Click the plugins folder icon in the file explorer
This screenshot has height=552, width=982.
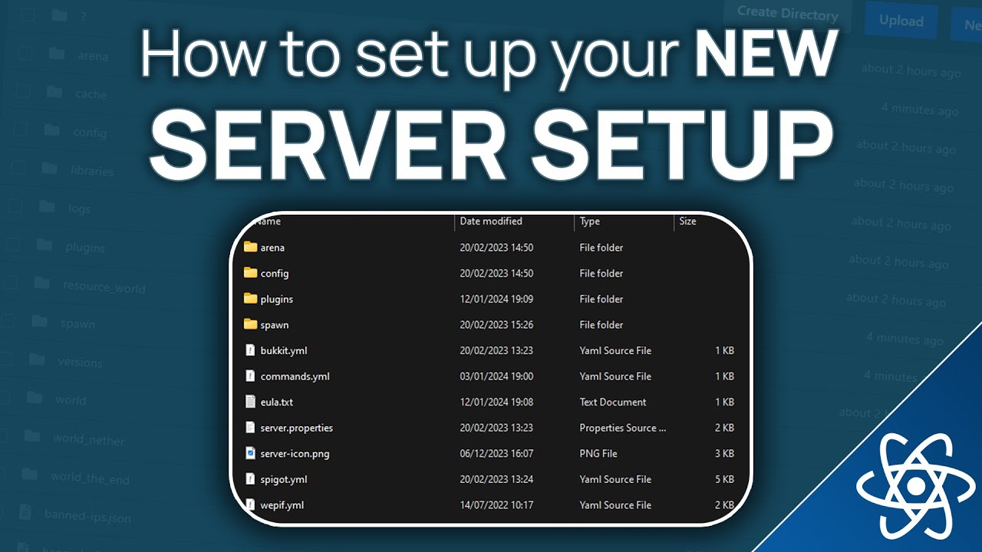(250, 298)
